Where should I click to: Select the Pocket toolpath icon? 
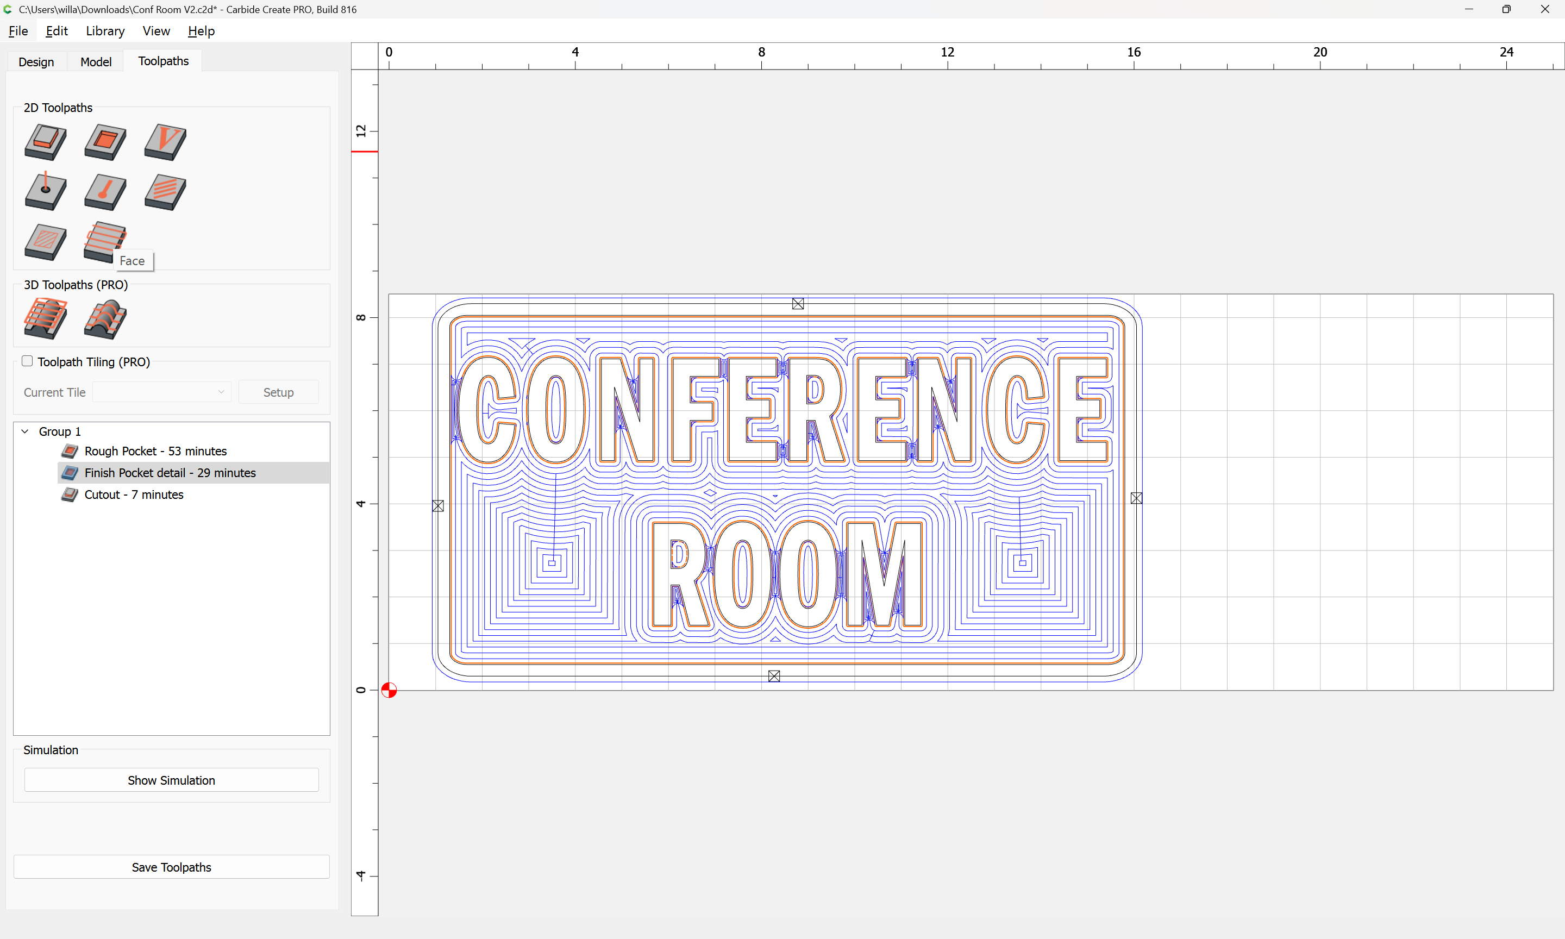[105, 141]
